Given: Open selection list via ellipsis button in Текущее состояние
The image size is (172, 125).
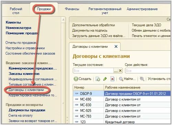Looking at the screenshot, I should pyautogui.click(x=116, y=70).
